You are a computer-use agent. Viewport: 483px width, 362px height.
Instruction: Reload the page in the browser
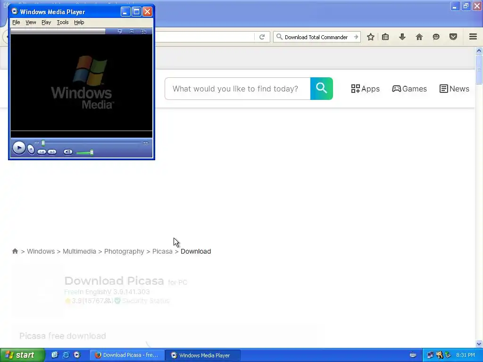(262, 37)
